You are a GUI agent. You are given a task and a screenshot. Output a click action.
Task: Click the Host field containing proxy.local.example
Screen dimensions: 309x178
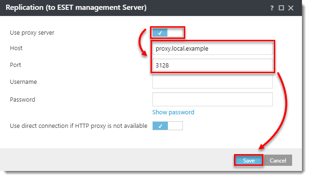[212, 48]
